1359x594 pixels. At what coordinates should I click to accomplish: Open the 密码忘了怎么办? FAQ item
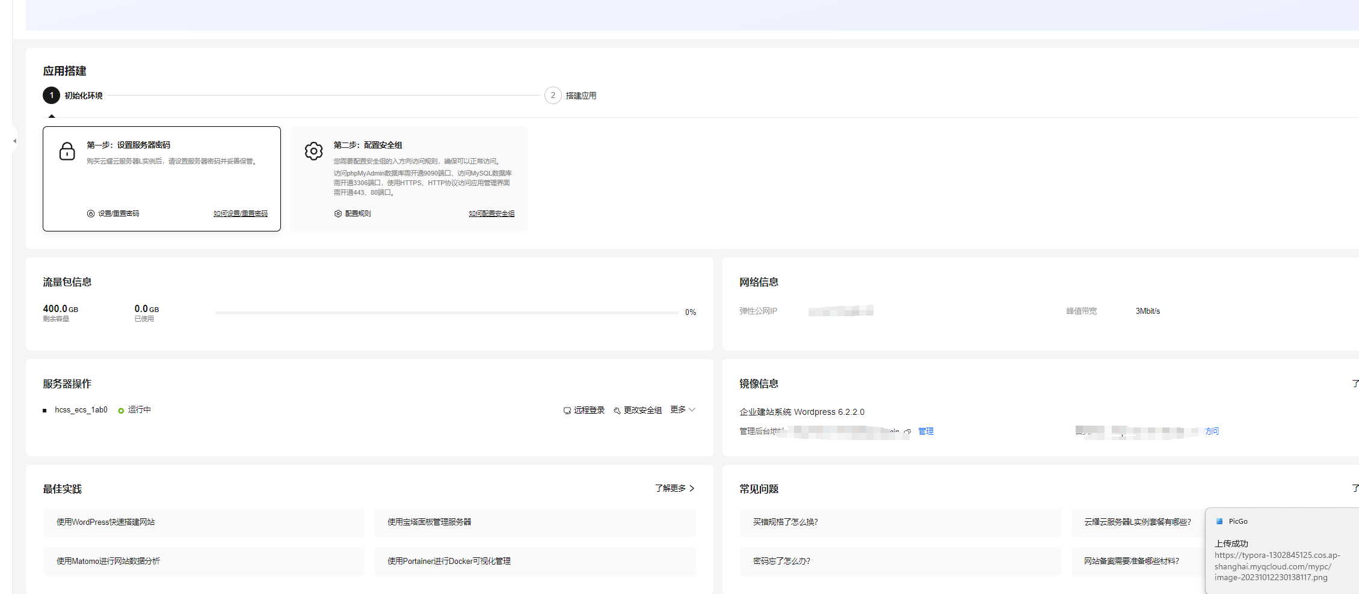pos(781,561)
